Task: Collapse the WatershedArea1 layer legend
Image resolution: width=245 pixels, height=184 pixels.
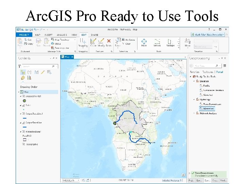Action: (x=21, y=132)
